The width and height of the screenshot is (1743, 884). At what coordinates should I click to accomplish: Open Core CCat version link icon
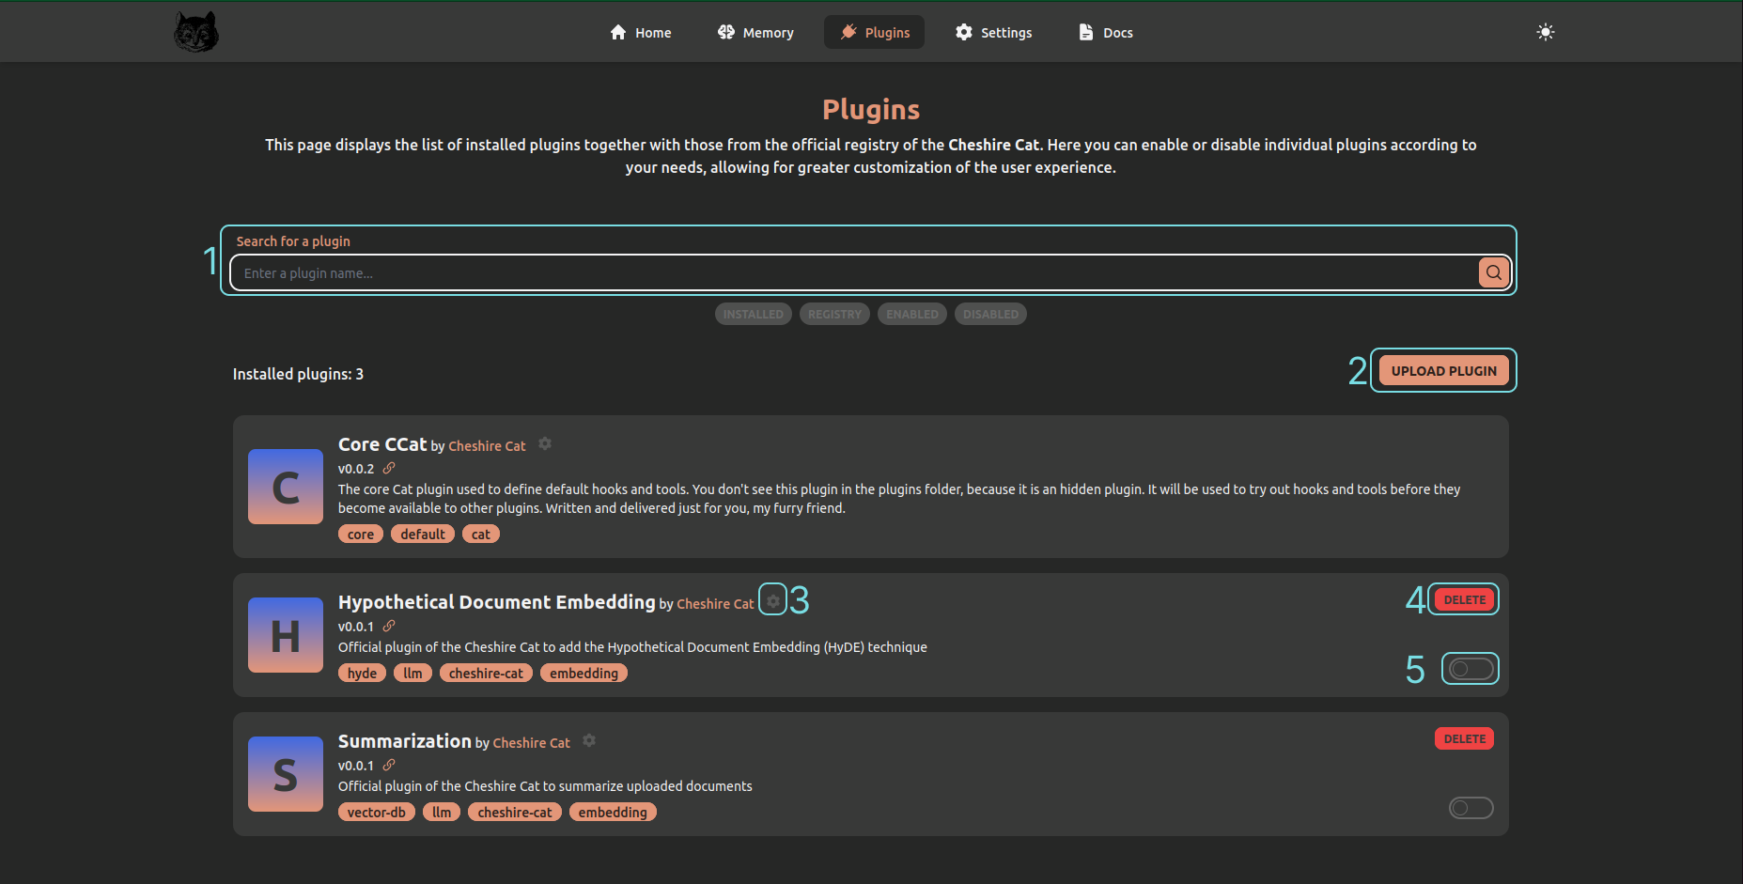389,468
